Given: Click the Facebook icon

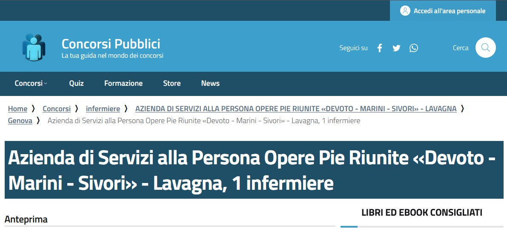Looking at the screenshot, I should click(x=380, y=48).
